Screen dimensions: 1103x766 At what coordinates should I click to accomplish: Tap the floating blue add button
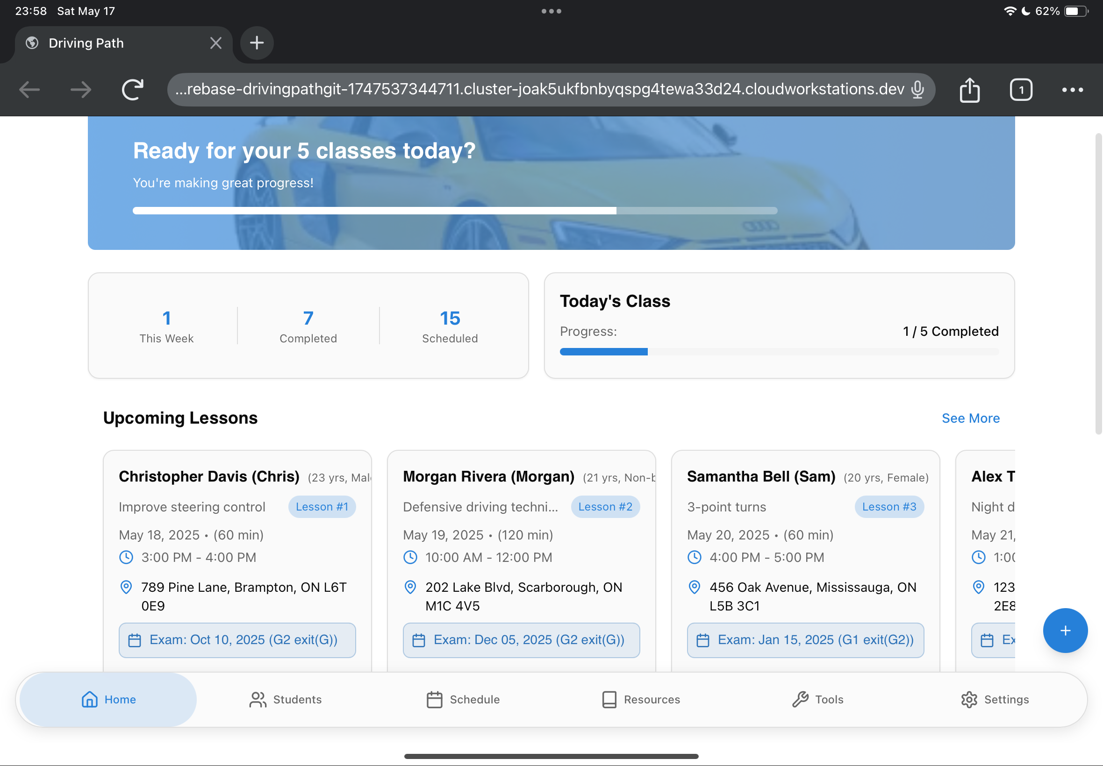click(1065, 630)
